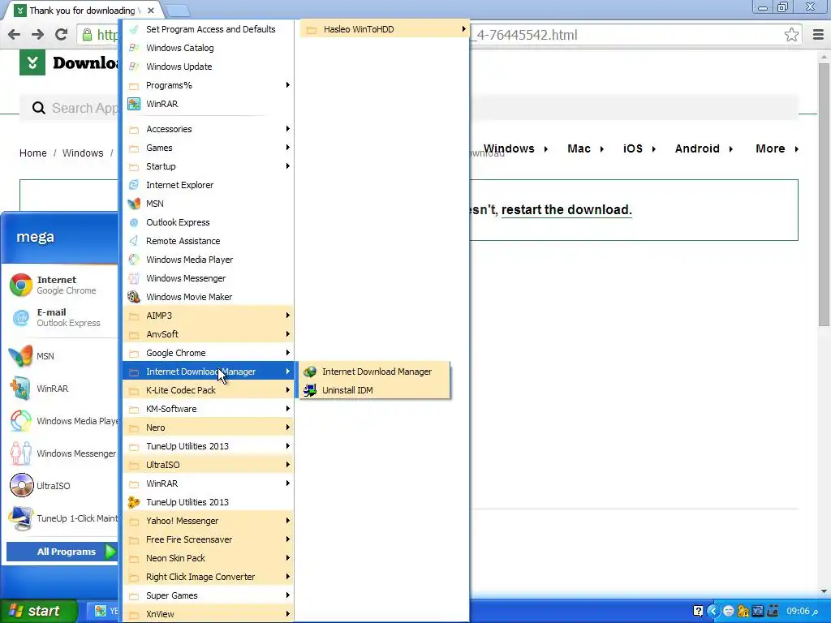Open the Programs% folder
Viewport: 831px width, 623px height.
[209, 84]
